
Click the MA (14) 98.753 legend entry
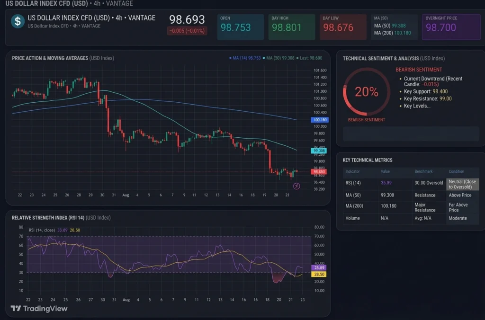245,58
